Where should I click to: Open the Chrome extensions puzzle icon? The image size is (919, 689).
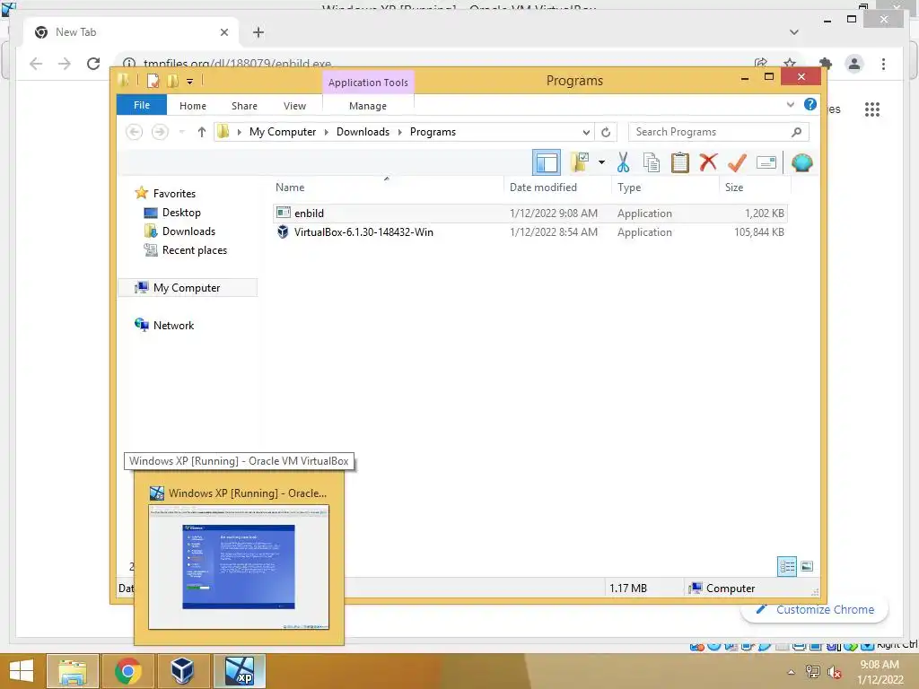coord(826,64)
